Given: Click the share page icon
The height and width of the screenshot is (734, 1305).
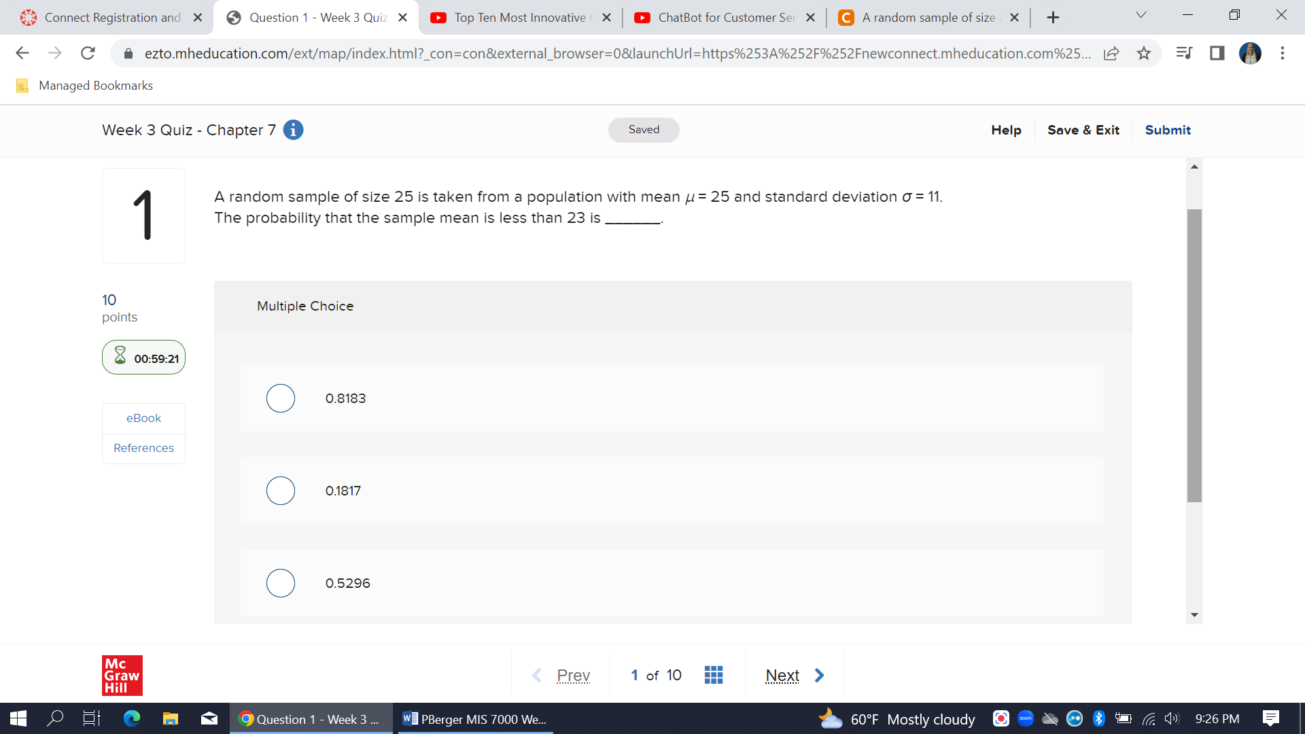Looking at the screenshot, I should (x=1111, y=53).
